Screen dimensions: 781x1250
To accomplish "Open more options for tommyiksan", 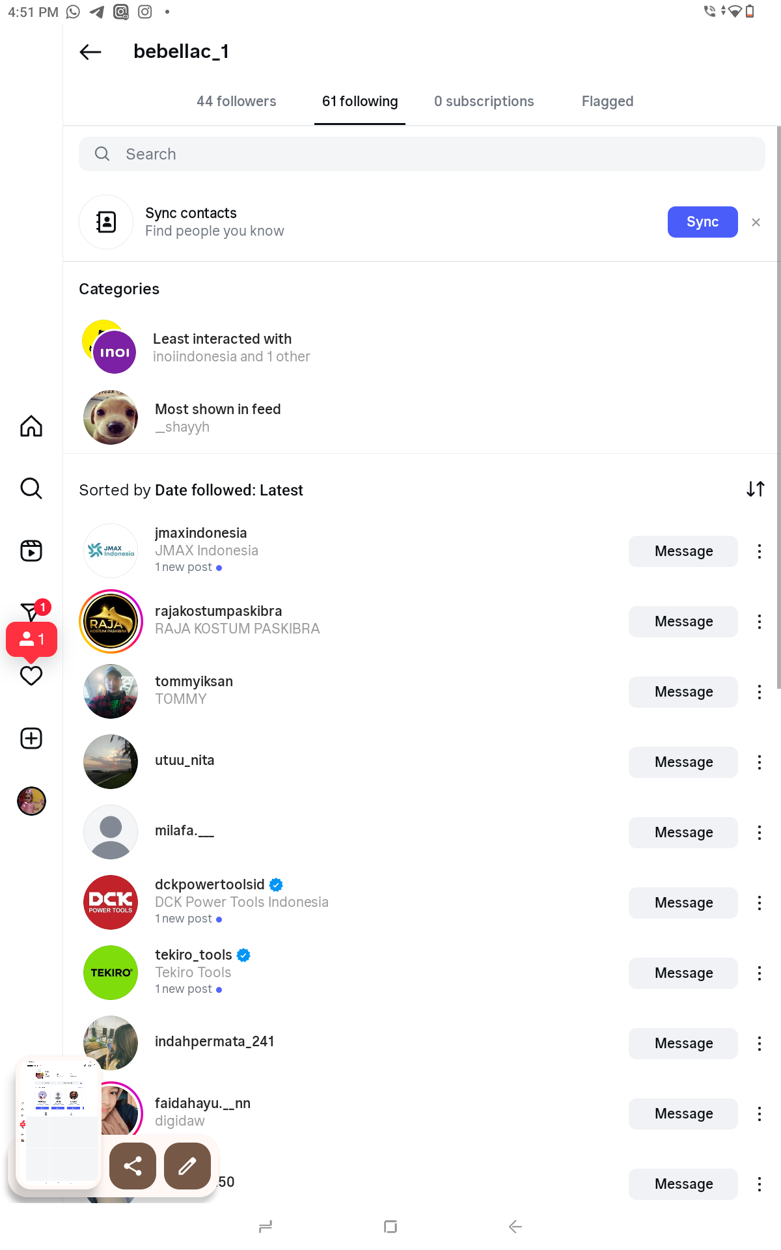I will click(759, 692).
